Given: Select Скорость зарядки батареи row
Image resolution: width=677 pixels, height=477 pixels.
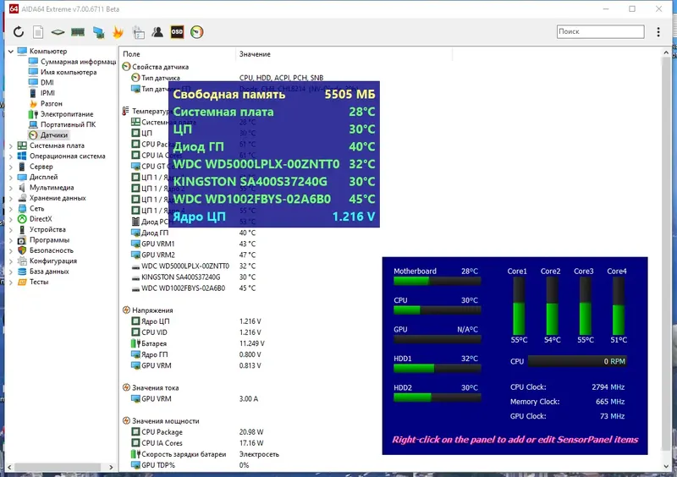Looking at the screenshot, I should pos(205,454).
